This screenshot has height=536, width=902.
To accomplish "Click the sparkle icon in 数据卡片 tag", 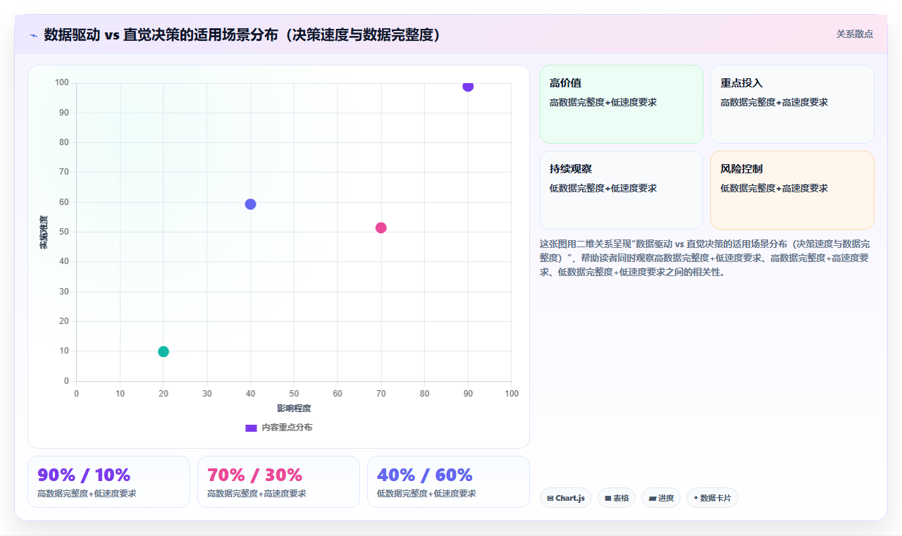I will (696, 498).
